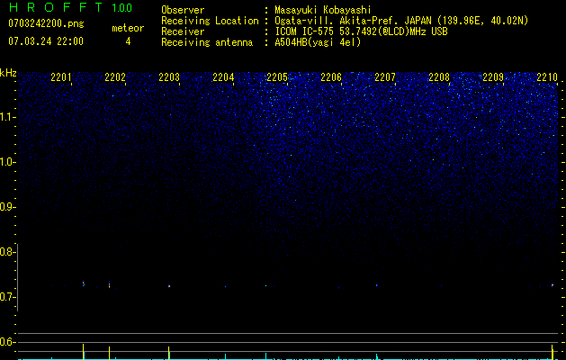Click the bright meteor echo just before 2203 tick

169,286
